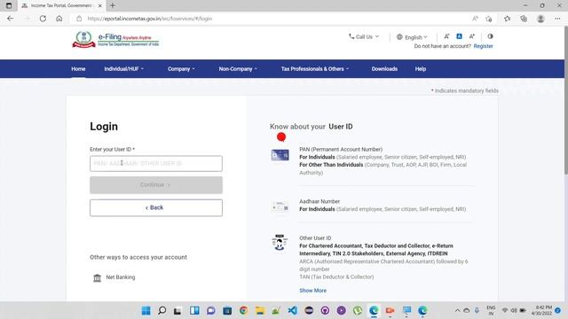Select the Income Tax Portal tab
The width and height of the screenshot is (568, 319).
coord(60,6)
